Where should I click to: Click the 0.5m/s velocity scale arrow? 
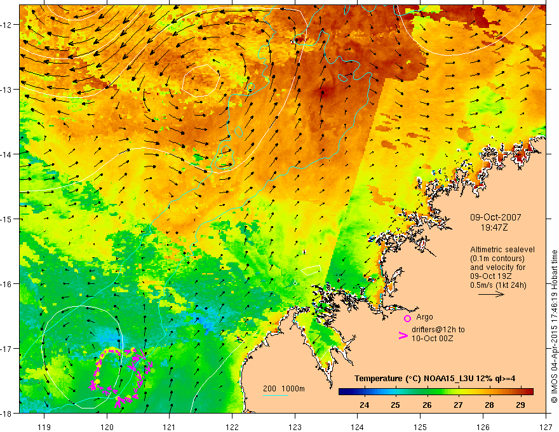[491, 294]
